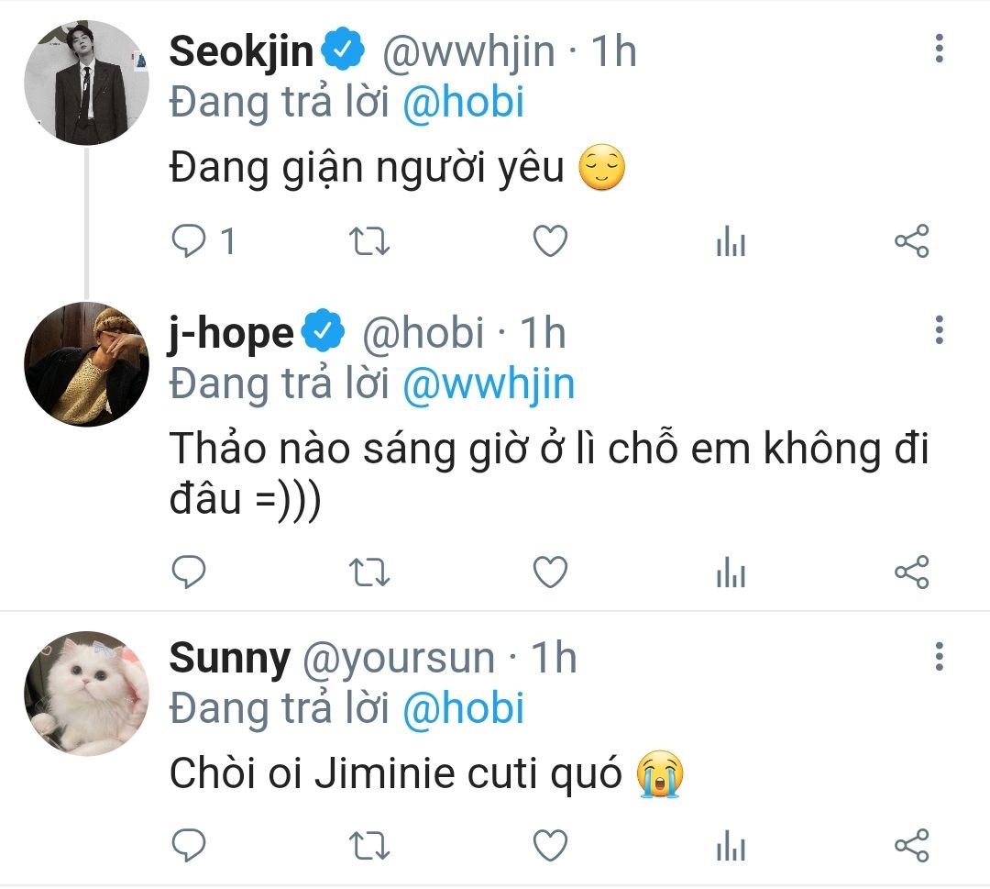990x889 pixels.
Task: View analytics for Sunny's tweet
Action: (x=731, y=844)
